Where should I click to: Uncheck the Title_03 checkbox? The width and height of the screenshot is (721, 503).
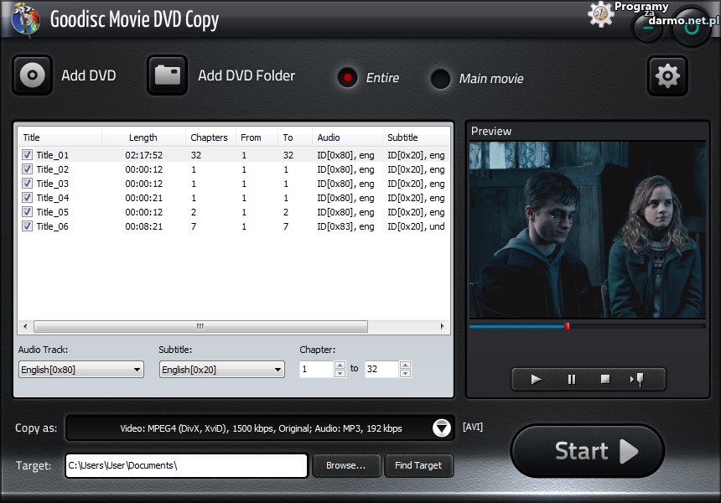point(28,184)
